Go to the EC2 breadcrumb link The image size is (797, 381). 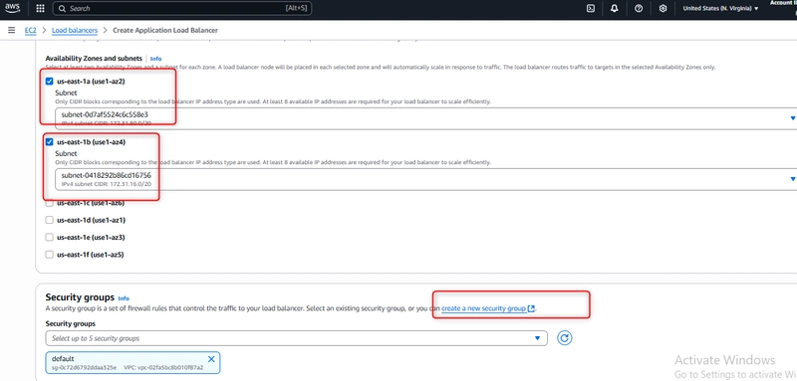31,31
